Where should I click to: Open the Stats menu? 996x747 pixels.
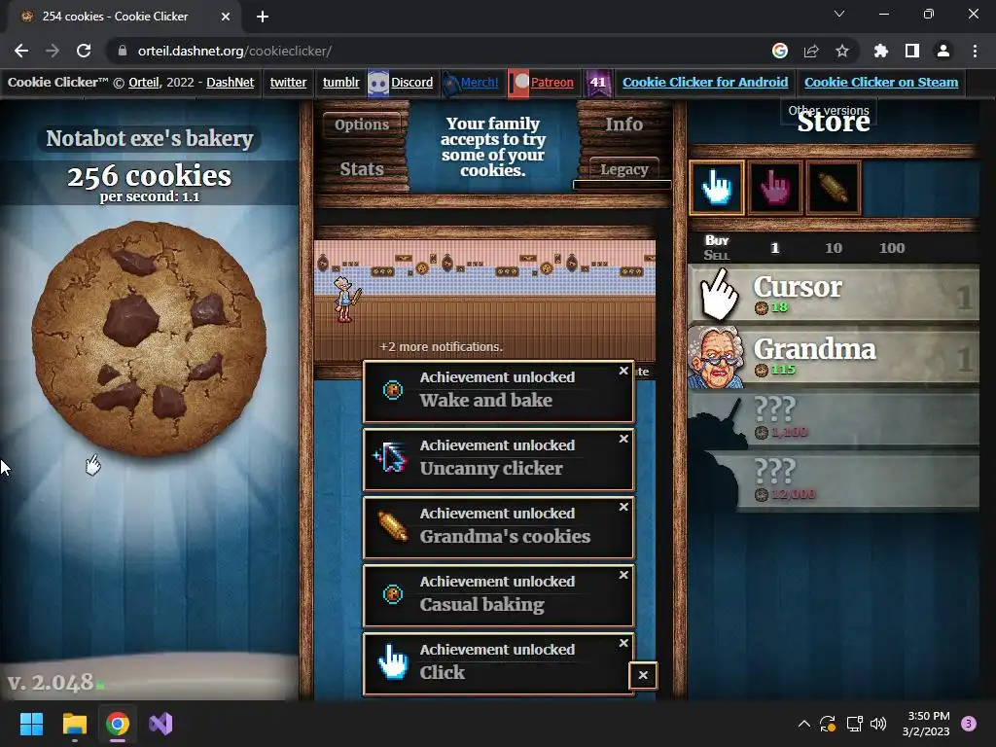click(x=362, y=169)
